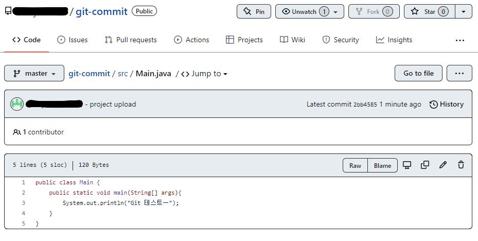Click the repository book icon
The image size is (478, 241).
(x=8, y=11)
